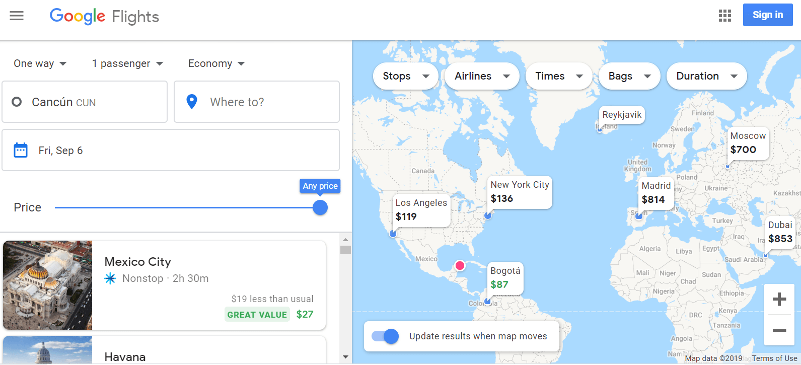Click the destination pin icon

click(x=192, y=102)
